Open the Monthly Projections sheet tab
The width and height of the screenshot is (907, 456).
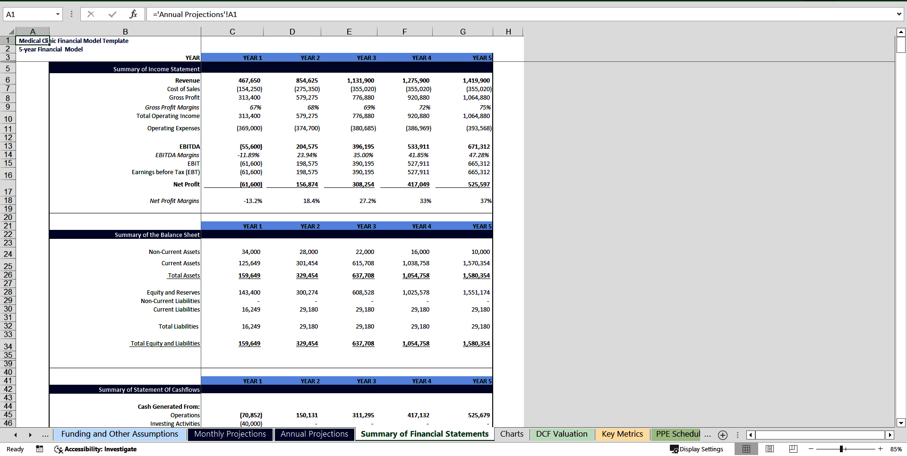point(230,434)
